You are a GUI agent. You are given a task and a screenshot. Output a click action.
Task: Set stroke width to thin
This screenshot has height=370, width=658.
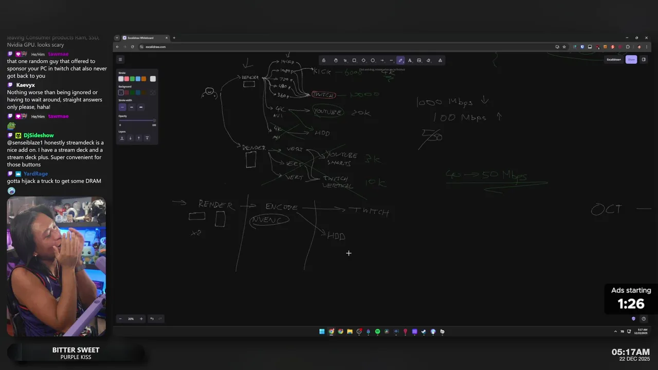coord(122,107)
